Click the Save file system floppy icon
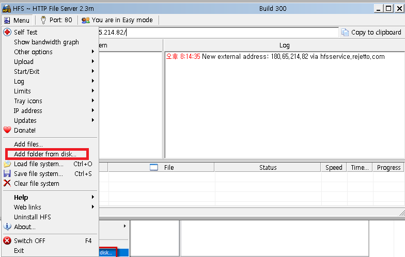The width and height of the screenshot is (405, 257). coord(7,173)
